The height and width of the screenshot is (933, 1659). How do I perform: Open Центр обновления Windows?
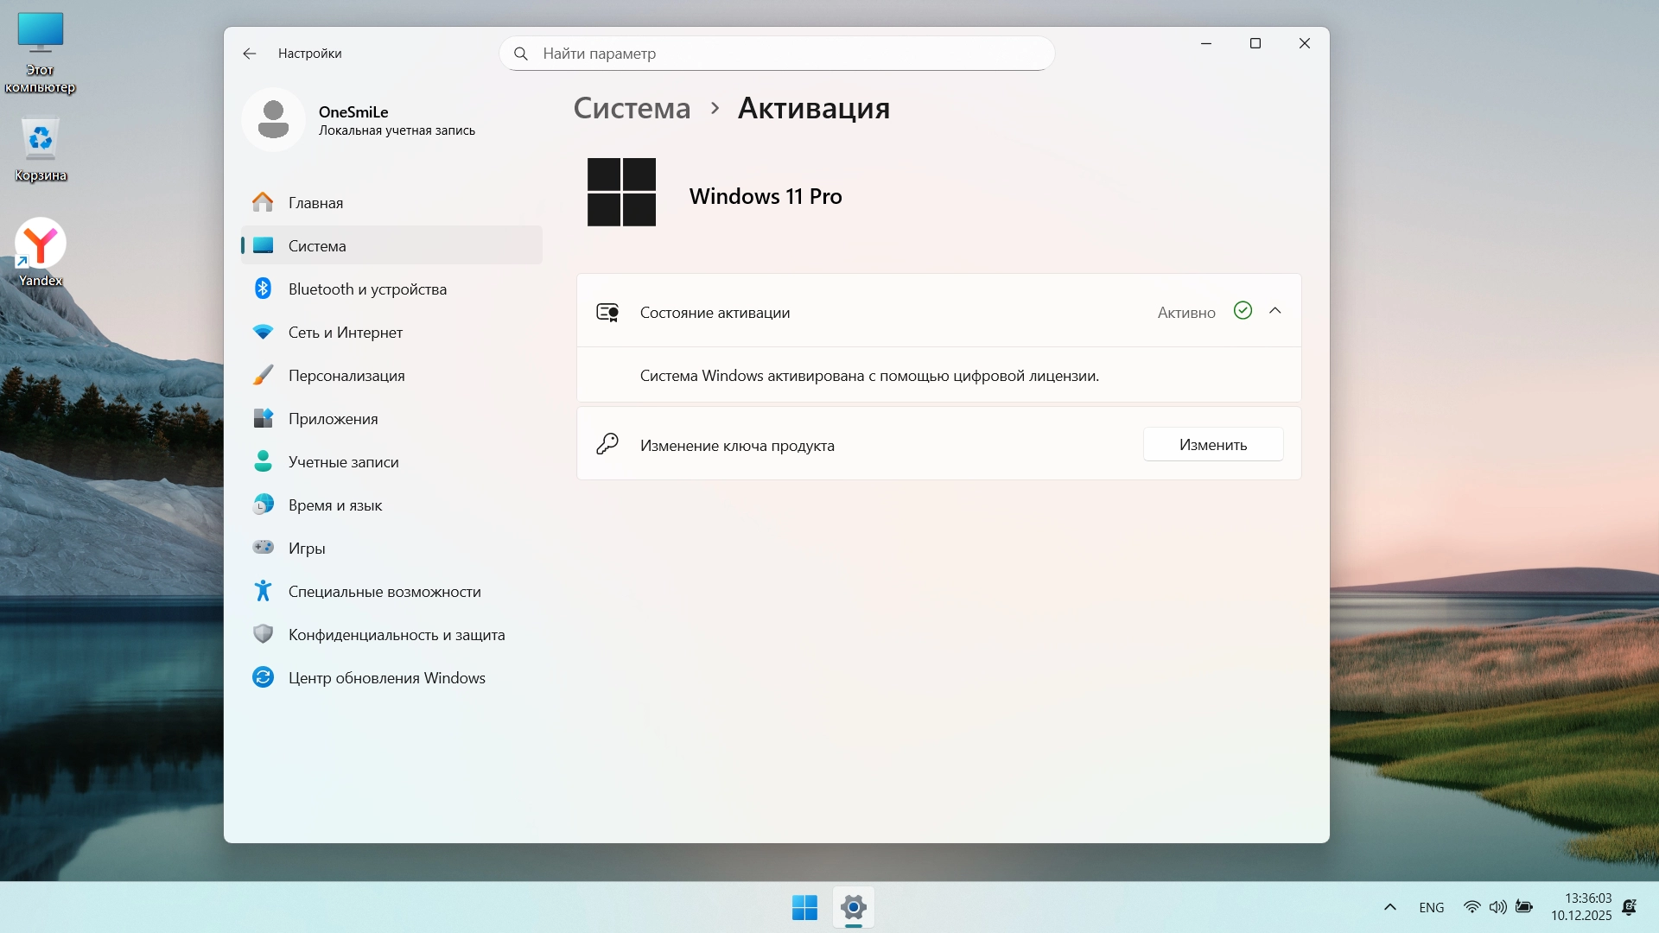click(386, 678)
